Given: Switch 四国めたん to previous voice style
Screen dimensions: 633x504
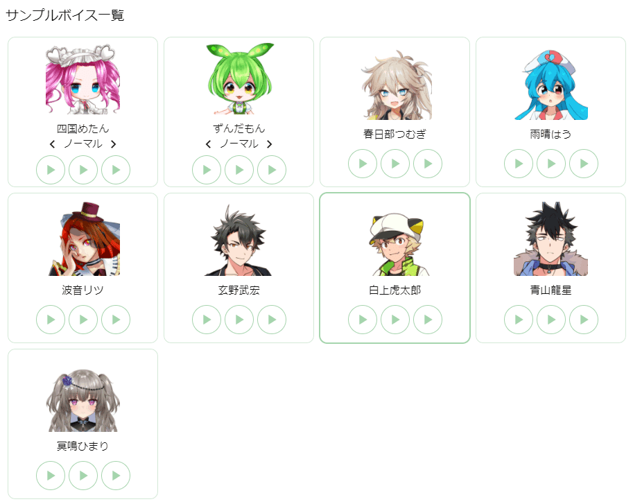Looking at the screenshot, I should (x=52, y=144).
